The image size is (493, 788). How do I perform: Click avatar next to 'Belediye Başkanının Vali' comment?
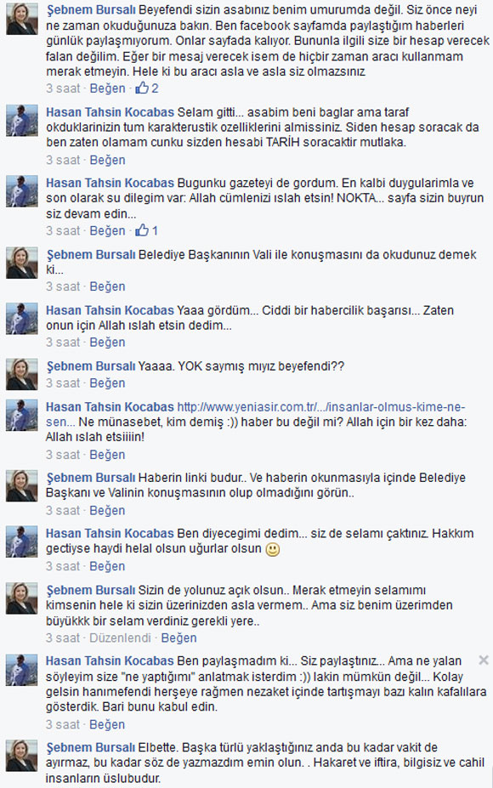[x=22, y=263]
